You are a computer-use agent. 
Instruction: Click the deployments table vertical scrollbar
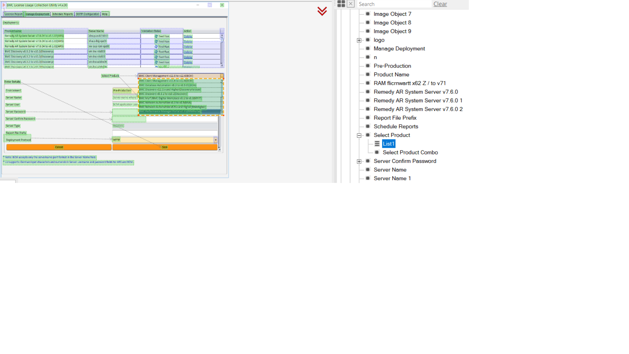pos(222,49)
